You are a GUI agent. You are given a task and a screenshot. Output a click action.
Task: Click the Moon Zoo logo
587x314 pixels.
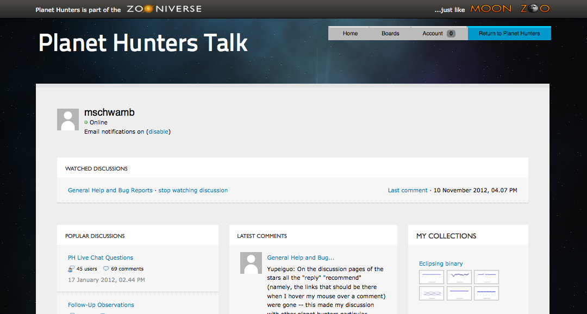pos(510,9)
